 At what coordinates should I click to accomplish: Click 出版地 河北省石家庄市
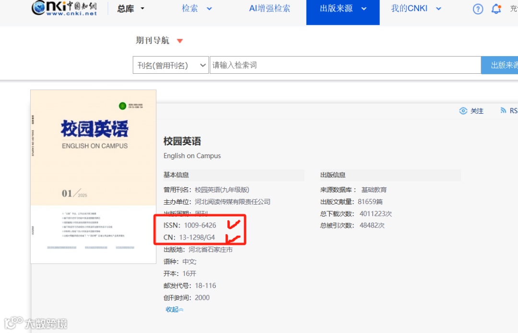click(198, 250)
